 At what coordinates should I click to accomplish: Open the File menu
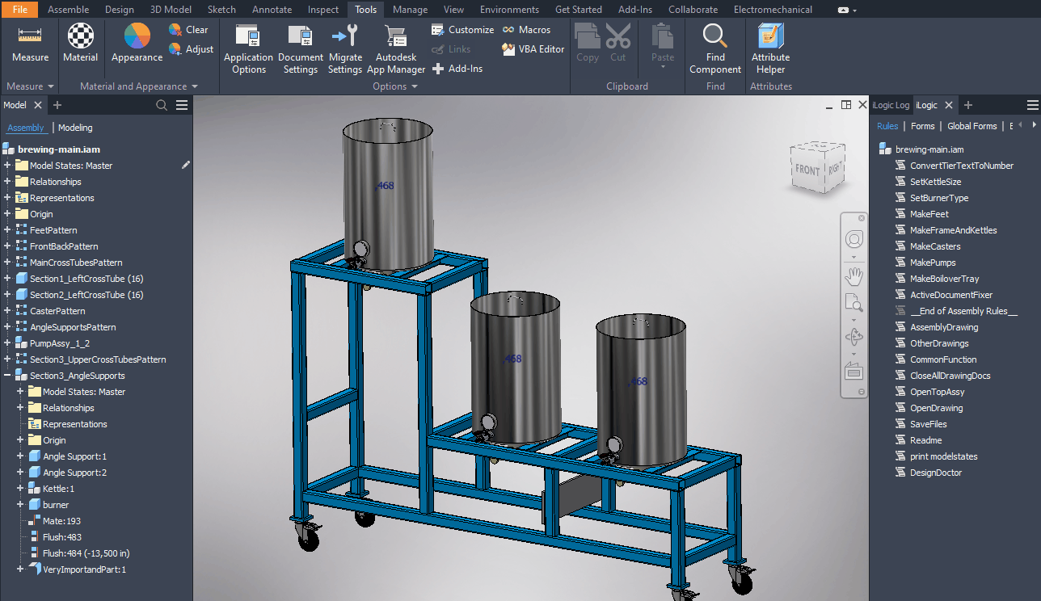pos(19,10)
